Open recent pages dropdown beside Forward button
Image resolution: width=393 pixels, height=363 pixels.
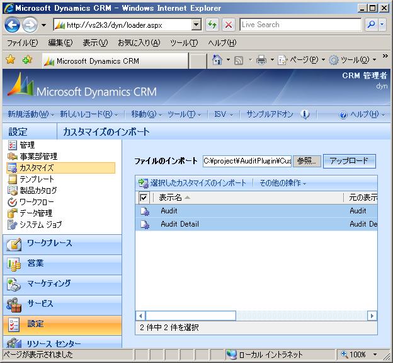pyautogui.click(x=43, y=25)
